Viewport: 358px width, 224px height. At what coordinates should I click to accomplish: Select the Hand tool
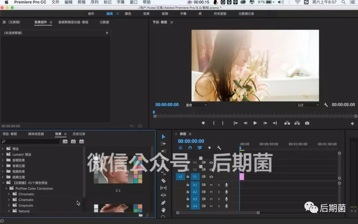coord(163,210)
